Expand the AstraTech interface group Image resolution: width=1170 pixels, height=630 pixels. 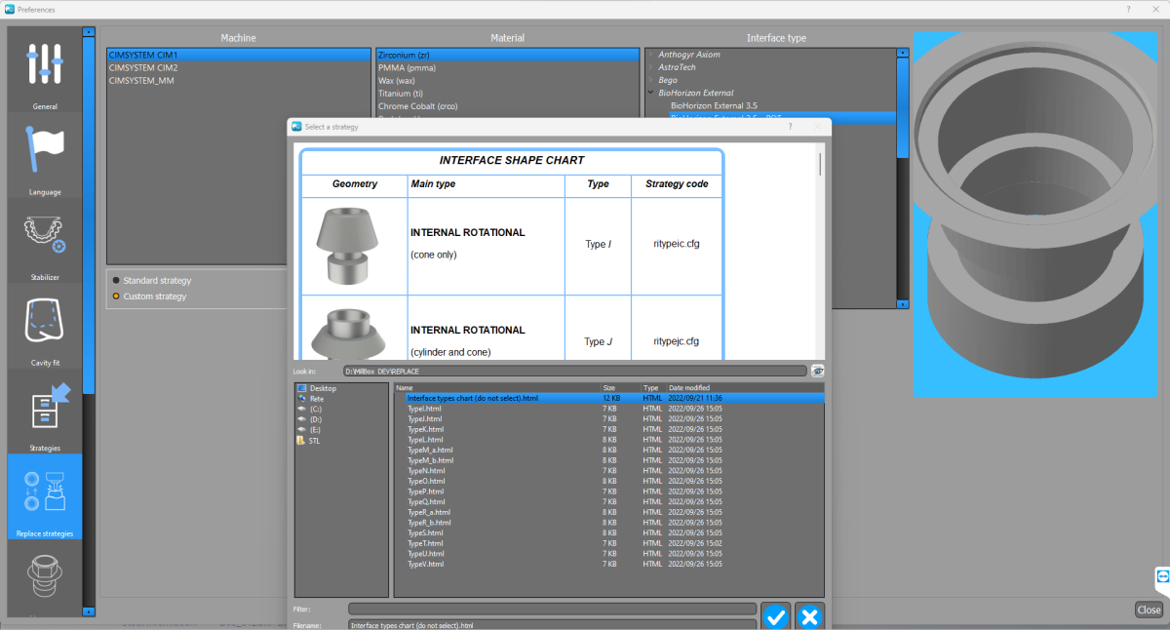[651, 67]
